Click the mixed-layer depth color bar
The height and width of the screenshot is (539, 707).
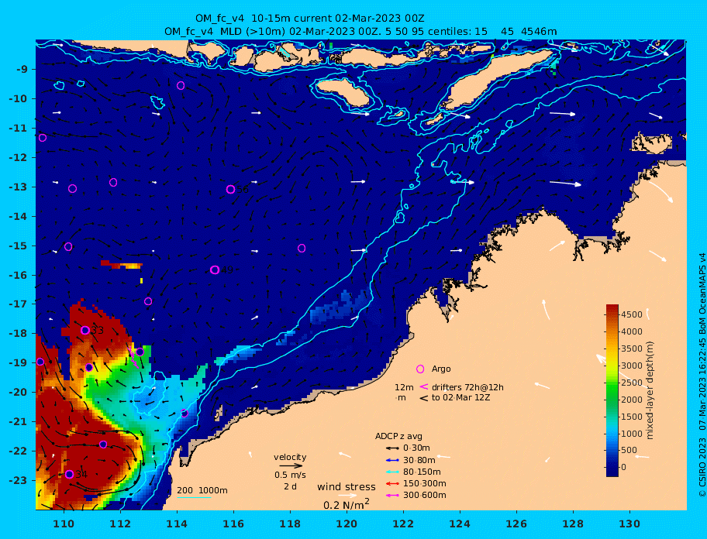tap(612, 390)
